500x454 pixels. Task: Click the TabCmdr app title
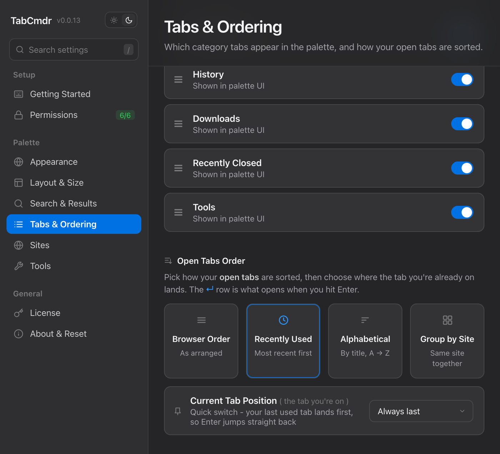pyautogui.click(x=31, y=21)
